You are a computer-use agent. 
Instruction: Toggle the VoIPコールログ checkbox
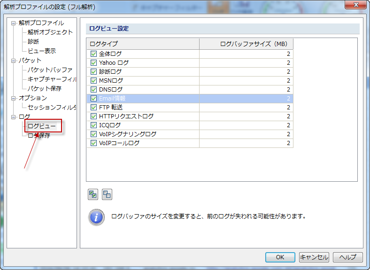(x=93, y=143)
